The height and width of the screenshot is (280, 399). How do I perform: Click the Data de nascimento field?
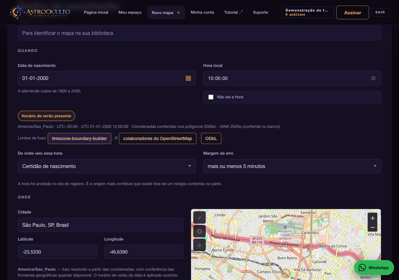click(107, 78)
